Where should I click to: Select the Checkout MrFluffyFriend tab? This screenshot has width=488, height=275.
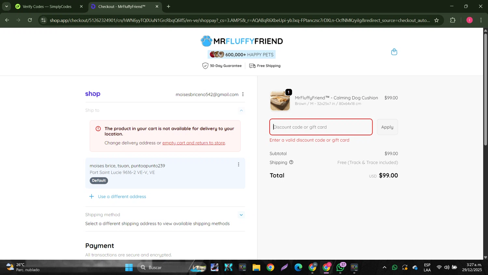click(x=122, y=7)
